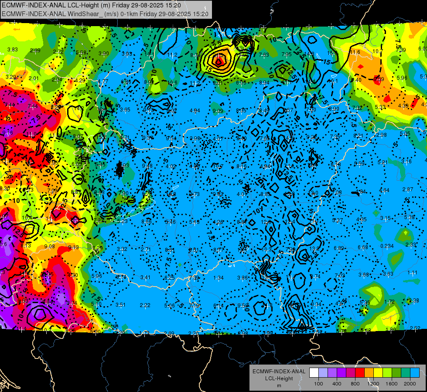
Task: Click the wind shear value "5.58"
Action: pos(81,53)
